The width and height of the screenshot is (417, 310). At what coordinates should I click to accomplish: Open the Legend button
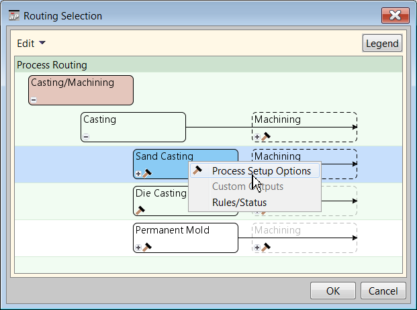382,43
